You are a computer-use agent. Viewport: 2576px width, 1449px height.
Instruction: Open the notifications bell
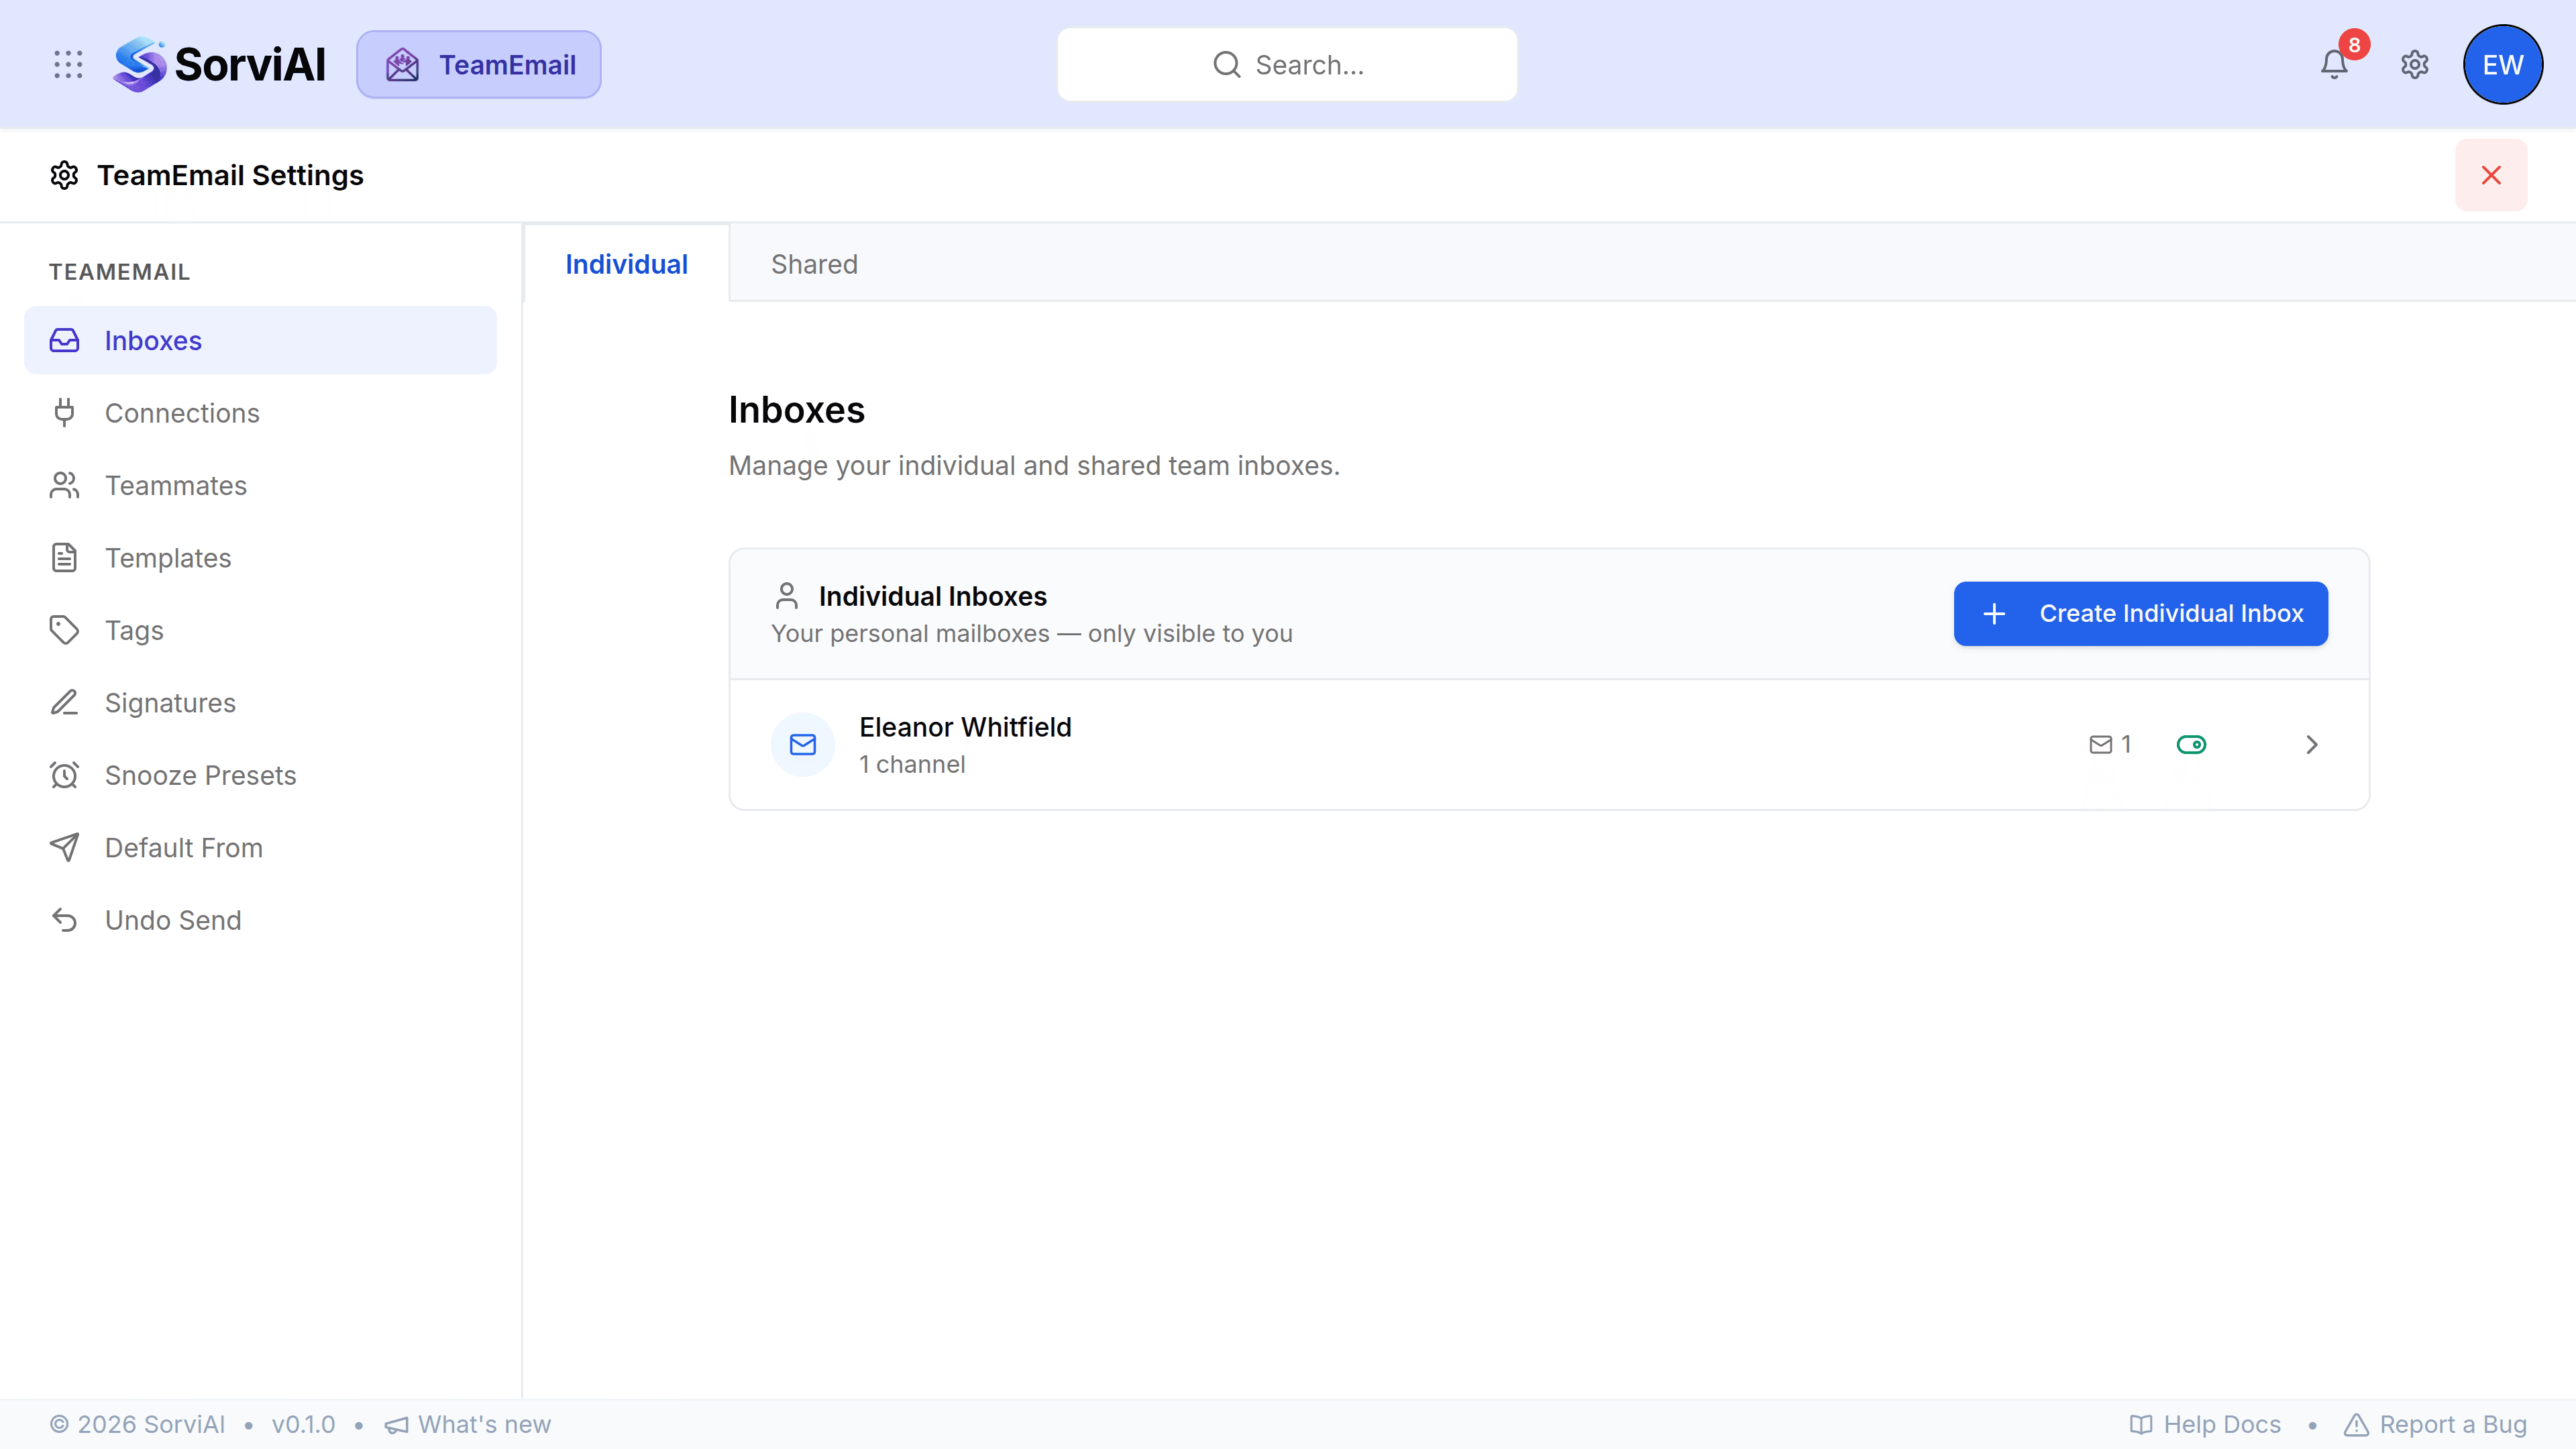(x=2334, y=65)
